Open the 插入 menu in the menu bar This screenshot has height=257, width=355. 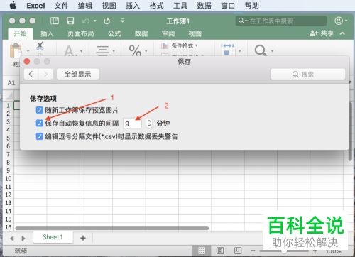pyautogui.click(x=133, y=6)
